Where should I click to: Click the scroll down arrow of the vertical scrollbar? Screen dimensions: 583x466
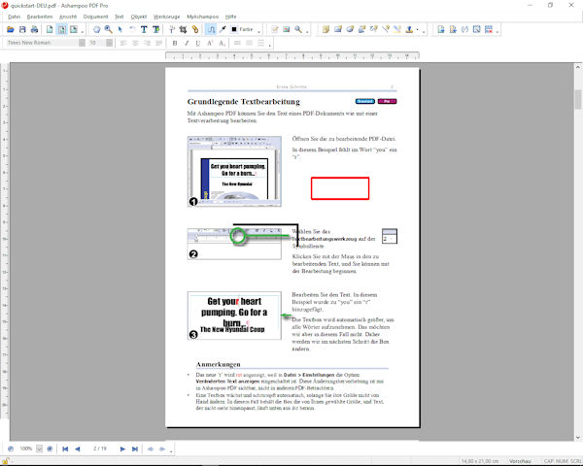point(578,438)
